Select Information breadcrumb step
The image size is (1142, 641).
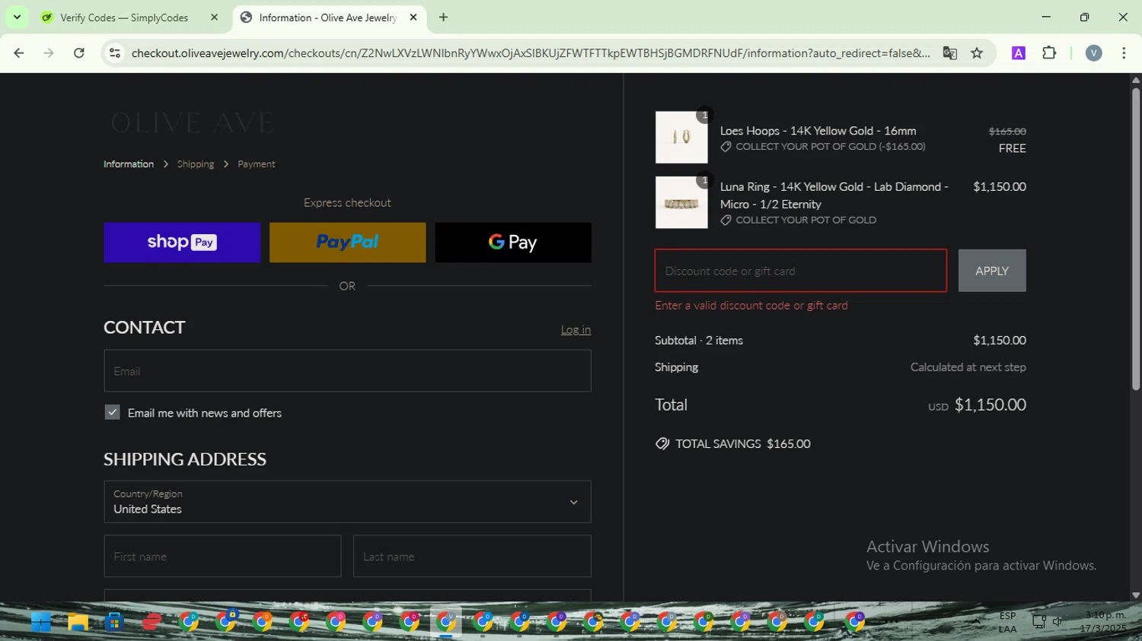click(129, 164)
